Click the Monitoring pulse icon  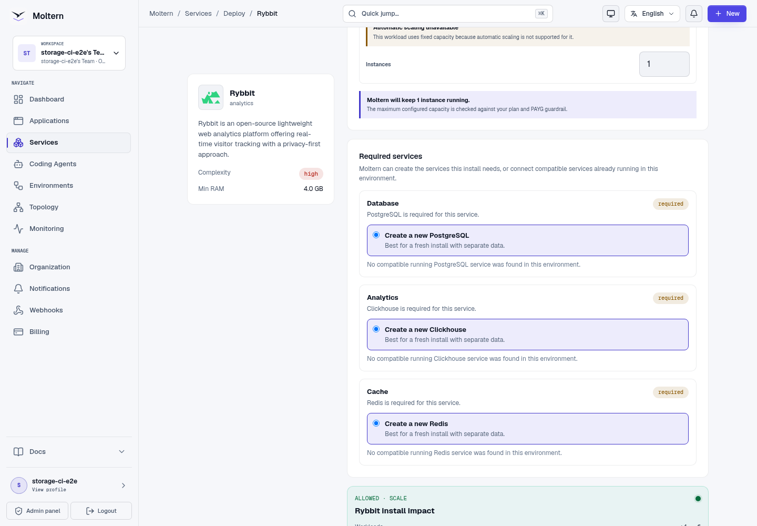coord(18,229)
